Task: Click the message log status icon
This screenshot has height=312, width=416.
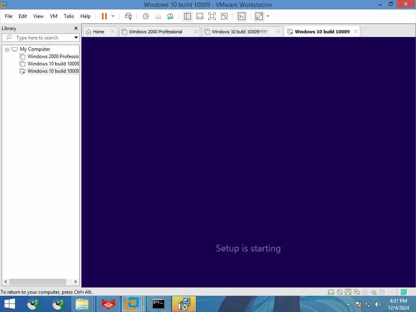Action: [382, 292]
